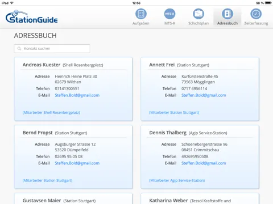The width and height of the screenshot is (273, 204).
Task: Select the Annett Frei contact name
Action: pyautogui.click(x=162, y=65)
